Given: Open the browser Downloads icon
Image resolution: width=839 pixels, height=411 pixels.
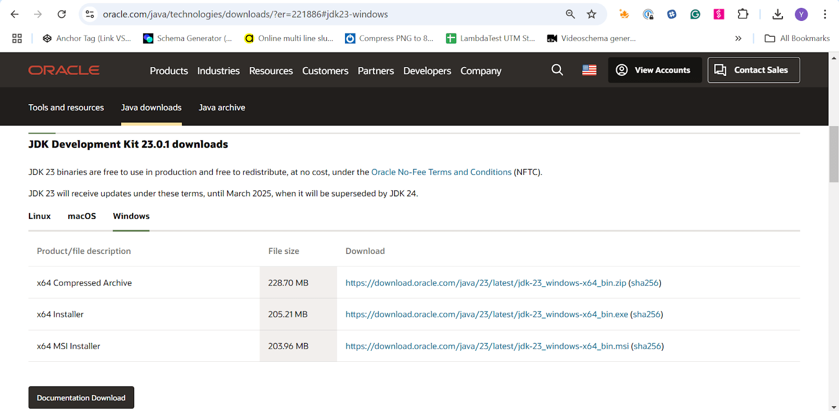Looking at the screenshot, I should point(778,14).
